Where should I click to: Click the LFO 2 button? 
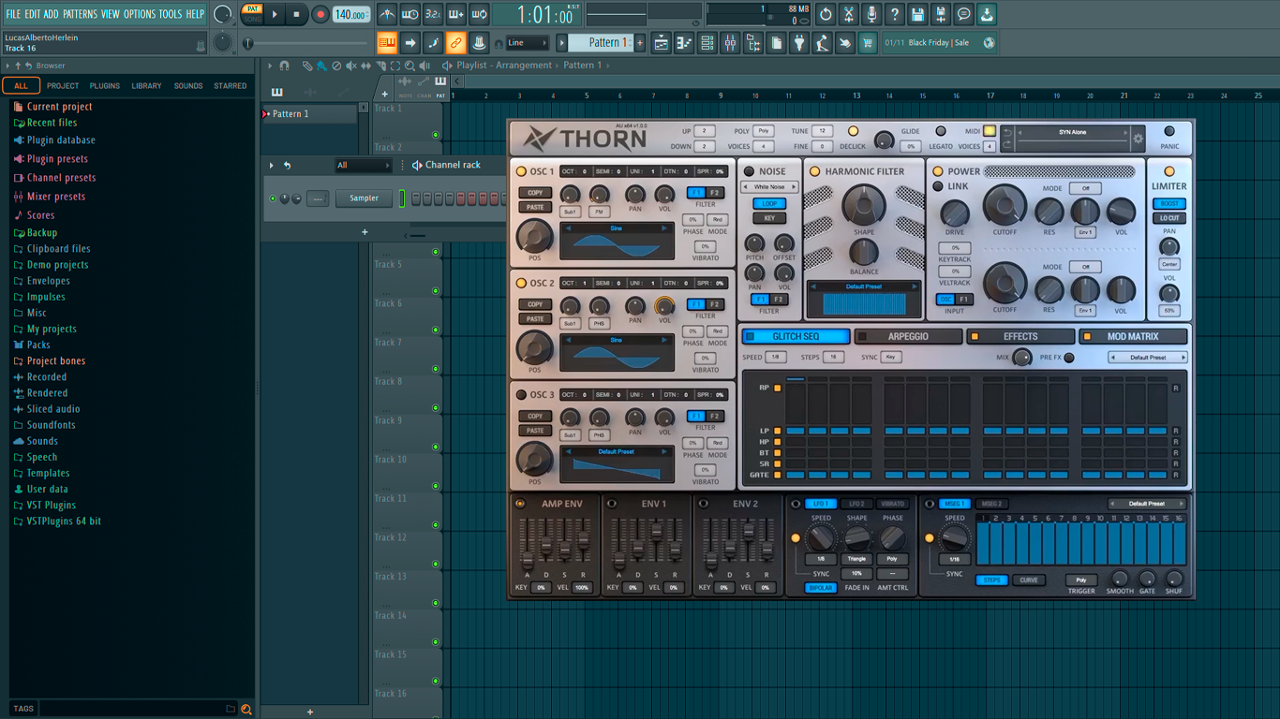856,504
